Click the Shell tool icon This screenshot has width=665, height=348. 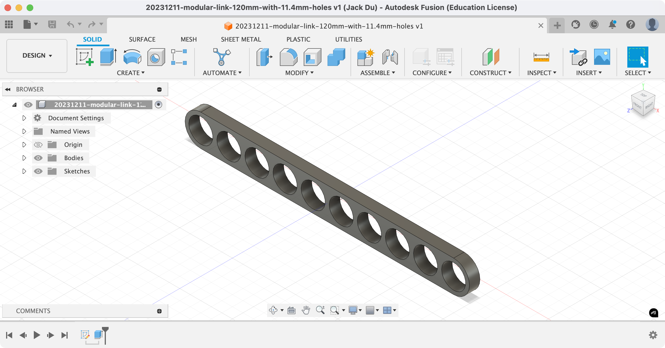click(x=312, y=57)
